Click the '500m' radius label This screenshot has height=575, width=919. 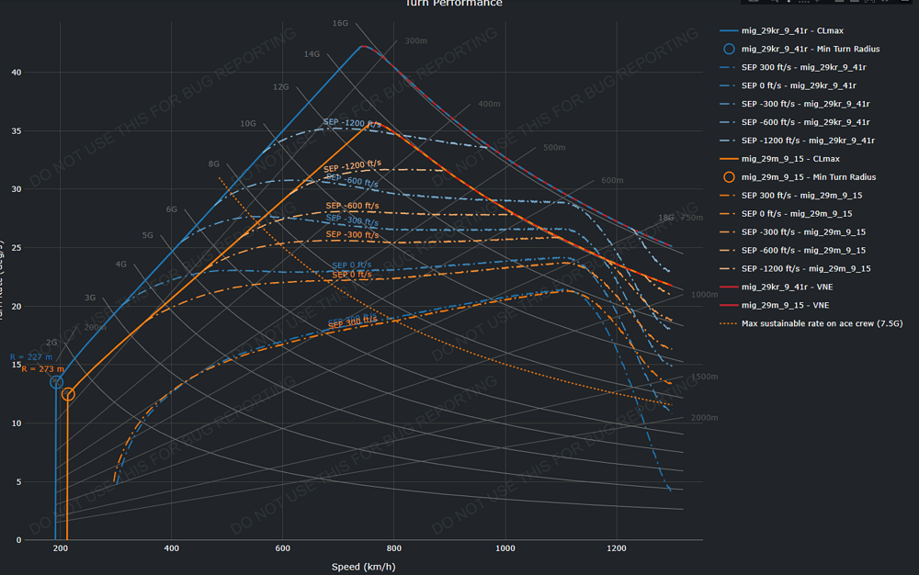[554, 148]
